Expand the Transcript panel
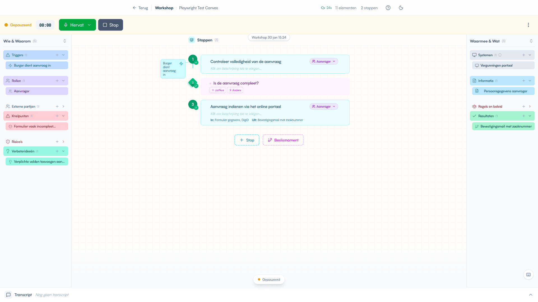 click(530, 295)
